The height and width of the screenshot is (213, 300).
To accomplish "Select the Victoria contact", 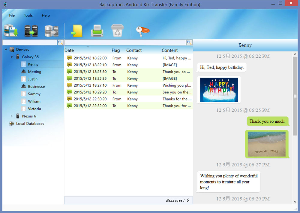I will coord(34,109).
